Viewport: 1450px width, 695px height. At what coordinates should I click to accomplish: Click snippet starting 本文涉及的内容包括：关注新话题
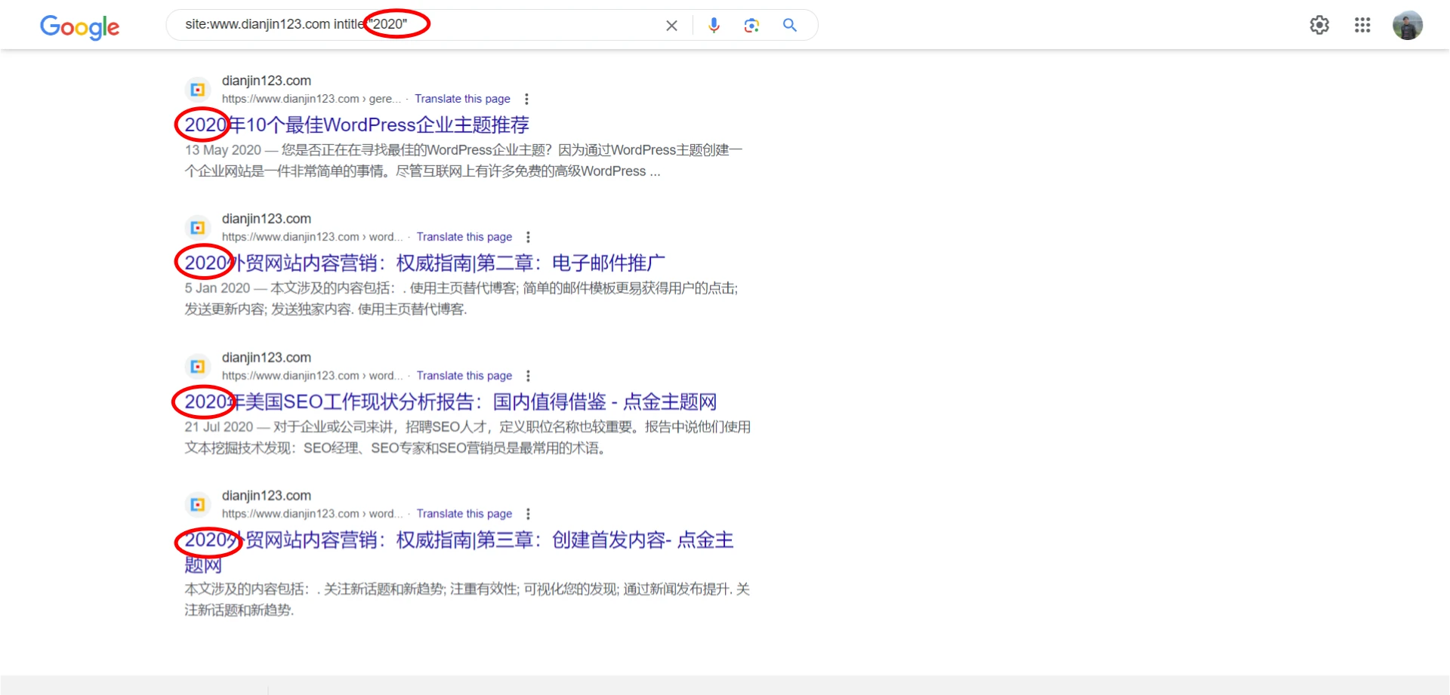click(x=467, y=599)
